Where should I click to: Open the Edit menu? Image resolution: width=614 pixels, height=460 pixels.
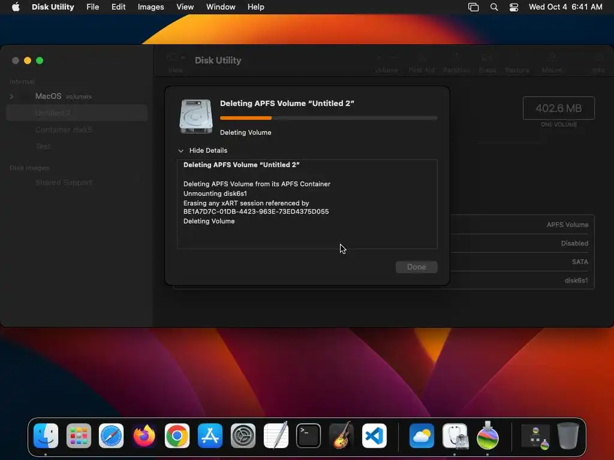coord(118,7)
